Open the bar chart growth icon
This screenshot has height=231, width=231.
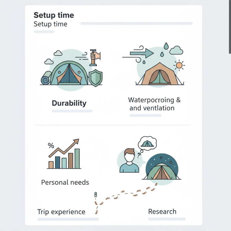(x=64, y=154)
